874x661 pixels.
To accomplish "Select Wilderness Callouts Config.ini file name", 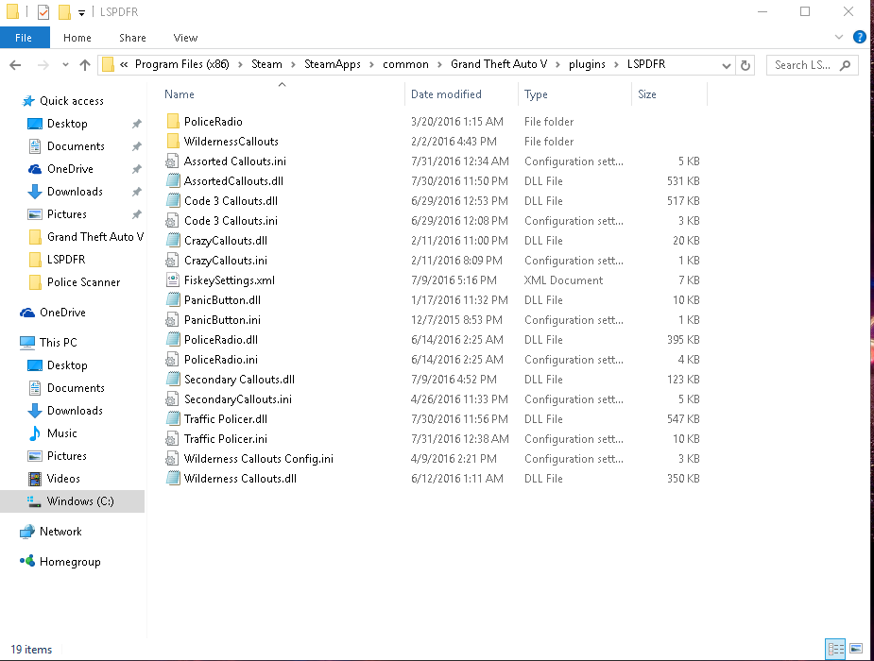I will pos(259,459).
